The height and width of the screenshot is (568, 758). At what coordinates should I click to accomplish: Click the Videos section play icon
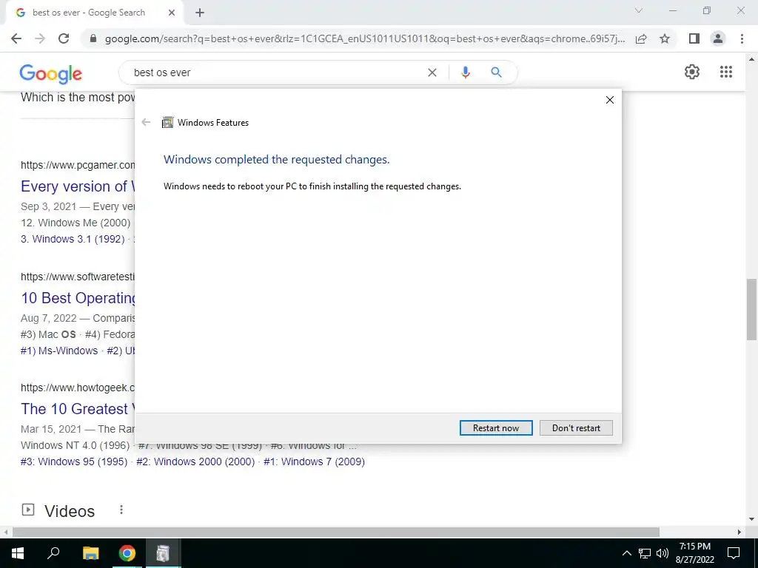tap(28, 510)
